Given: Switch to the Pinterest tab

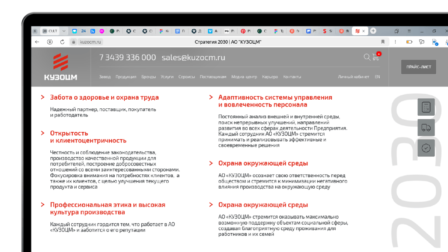Looking at the screenshot, I should pyautogui.click(x=245, y=31).
